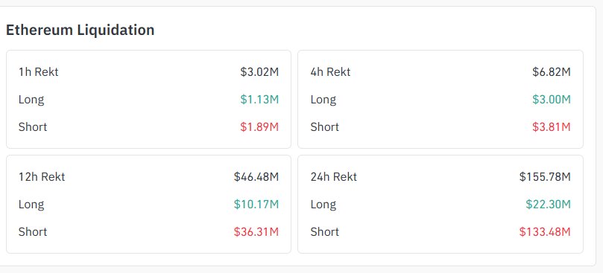603x273 pixels.
Task: Click the 1h total $3.02M value
Action: pyautogui.click(x=259, y=72)
